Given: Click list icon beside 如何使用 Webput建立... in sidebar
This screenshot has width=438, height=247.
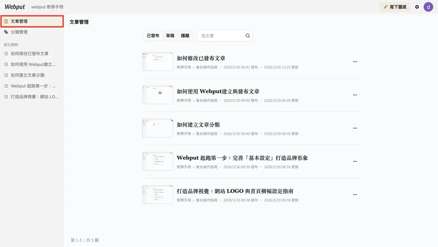Looking at the screenshot, I should (6, 65).
